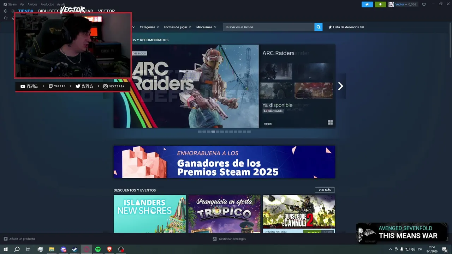Open the Windows Start menu
The height and width of the screenshot is (254, 452).
(6, 249)
